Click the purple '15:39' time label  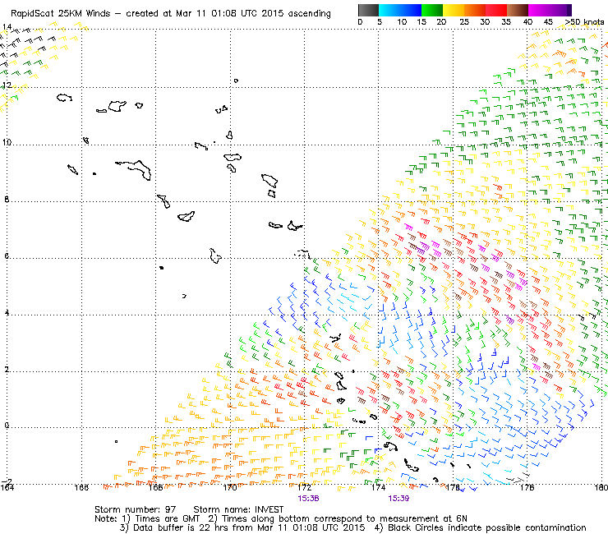(x=398, y=499)
